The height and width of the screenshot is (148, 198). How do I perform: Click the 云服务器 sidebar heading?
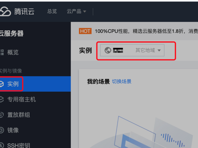click(x=12, y=33)
